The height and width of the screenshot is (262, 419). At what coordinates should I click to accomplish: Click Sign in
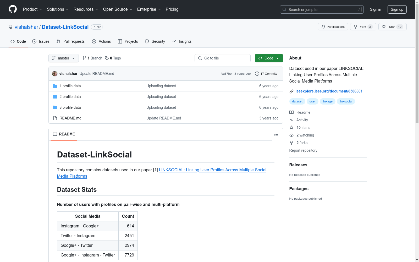(x=375, y=9)
